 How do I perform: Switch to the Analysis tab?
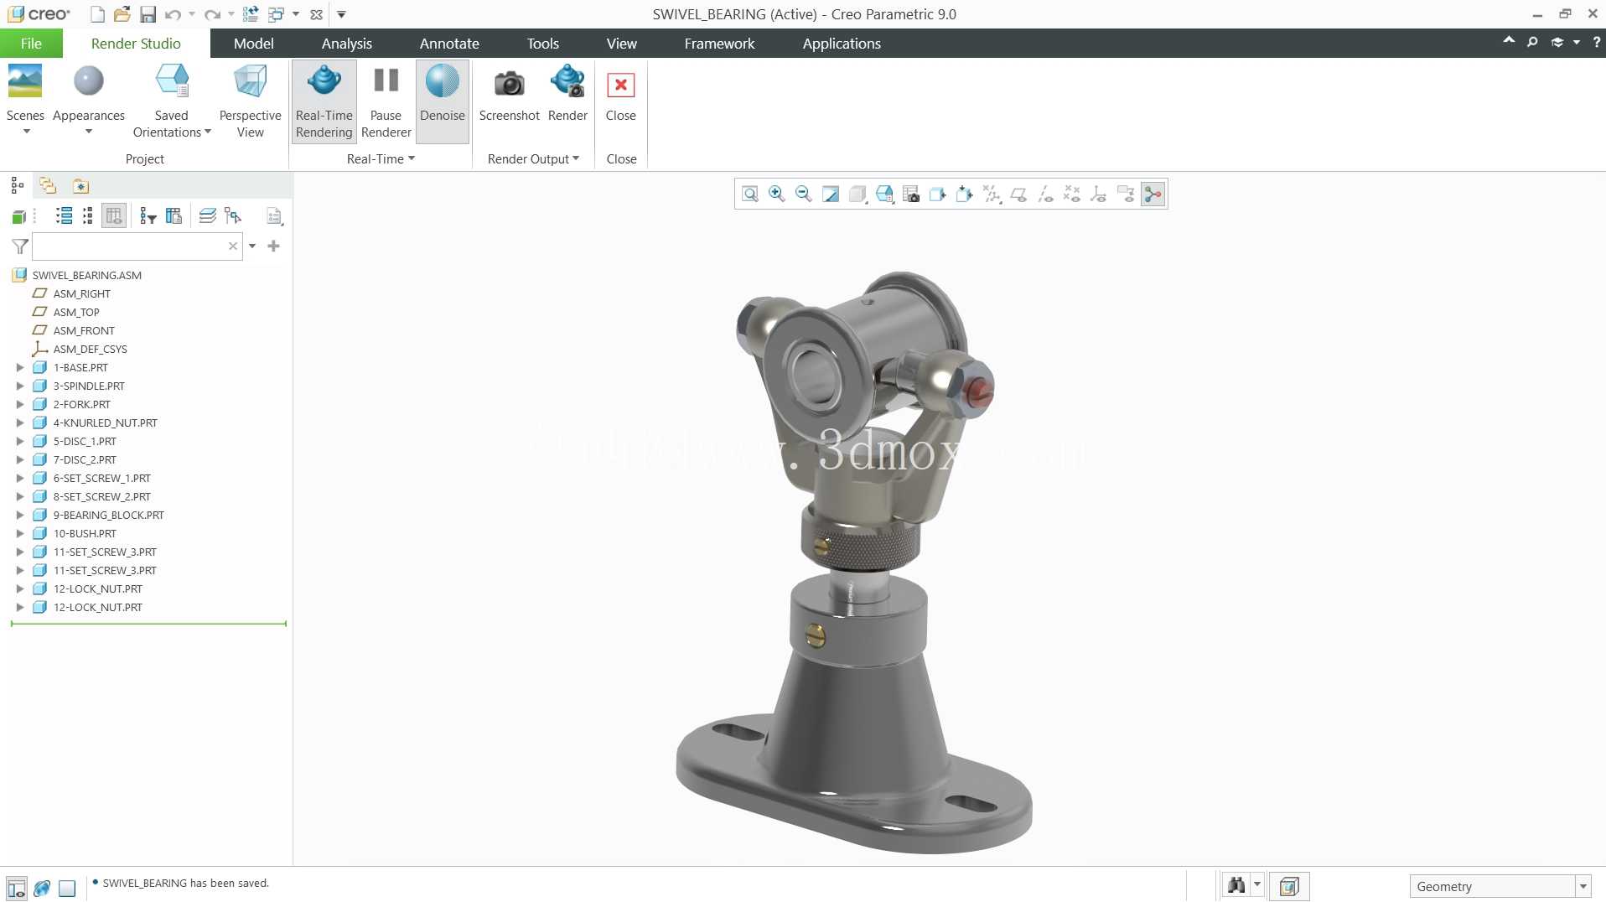pos(346,44)
